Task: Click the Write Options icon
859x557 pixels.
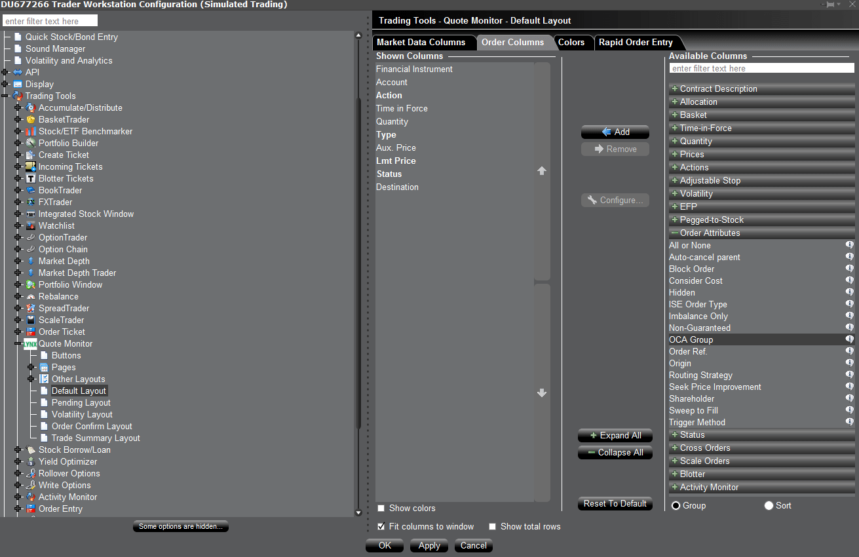Action: coord(30,485)
